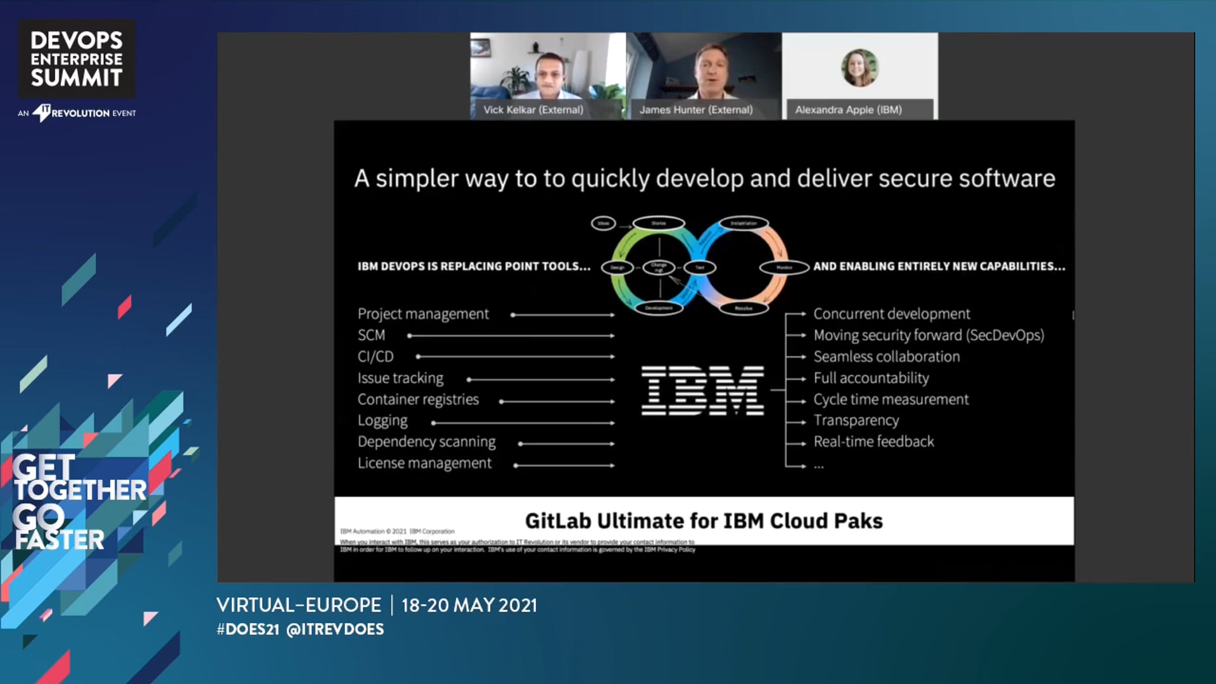Click the 'GitLab Ultimate for IBM Cloud Paks' banner

tap(704, 521)
